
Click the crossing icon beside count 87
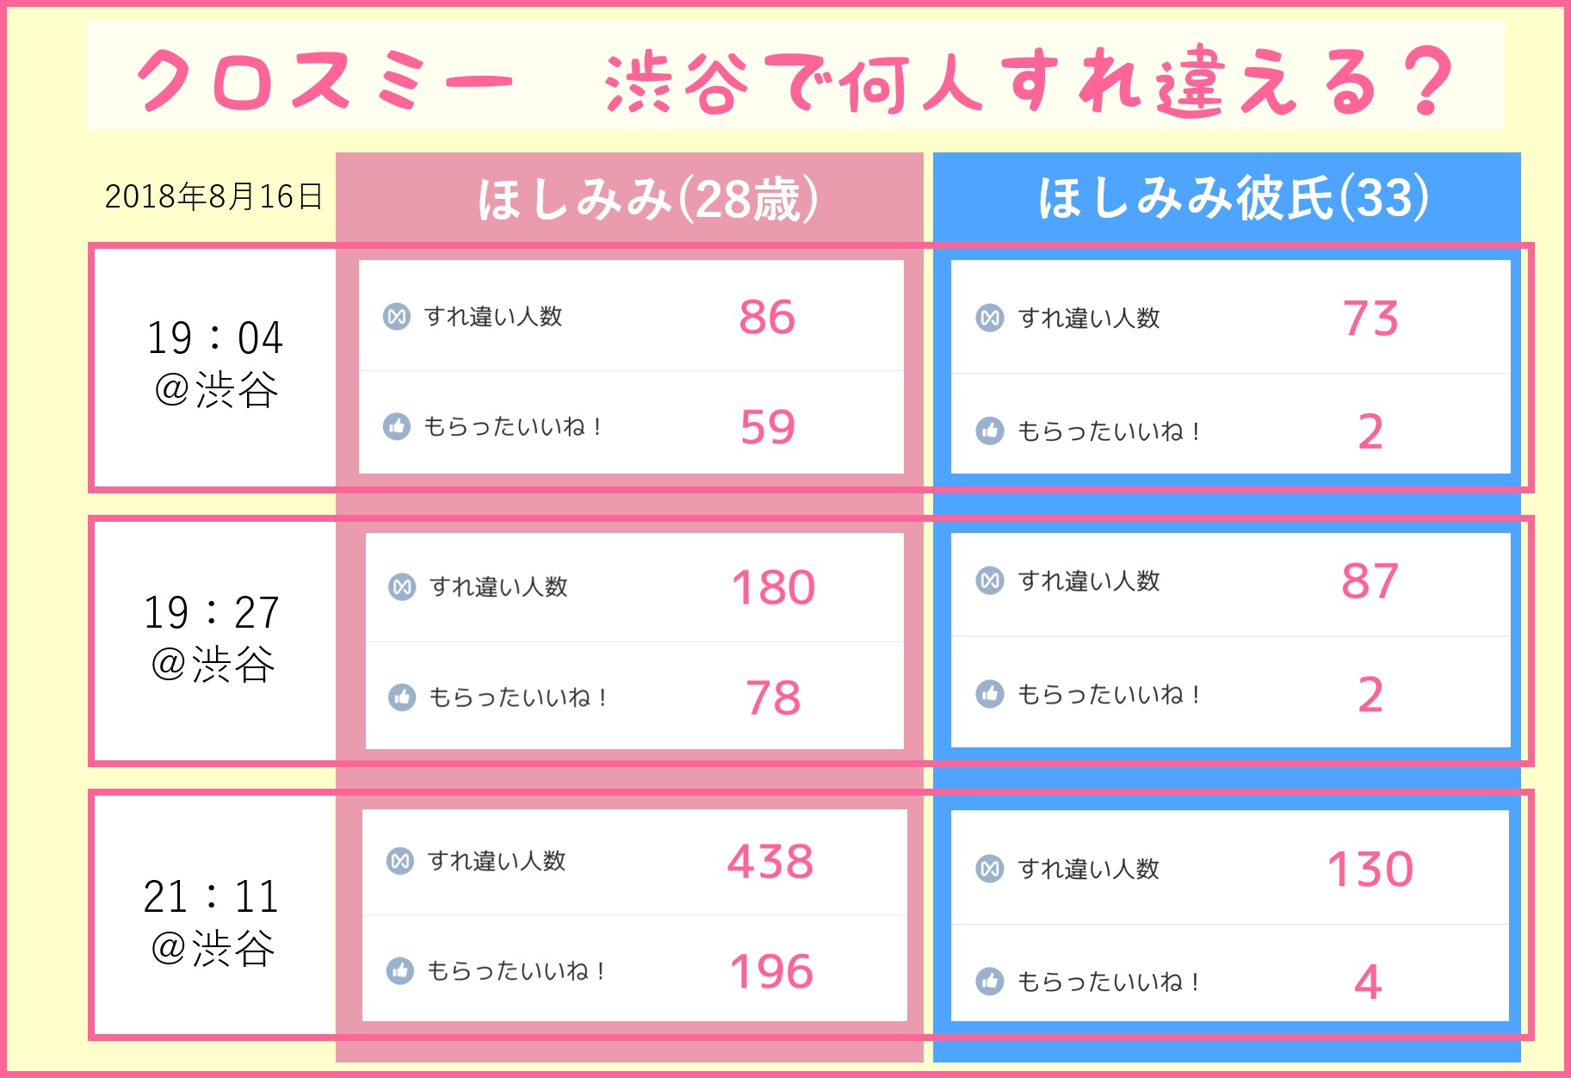point(990,581)
